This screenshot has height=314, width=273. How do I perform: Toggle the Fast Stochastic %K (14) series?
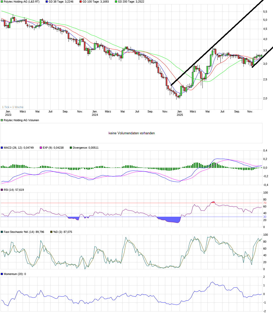pyautogui.click(x=2, y=232)
